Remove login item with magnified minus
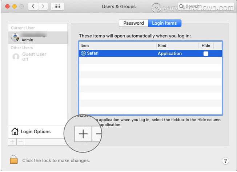Screen dimensions: 237x172 [x=97, y=134]
